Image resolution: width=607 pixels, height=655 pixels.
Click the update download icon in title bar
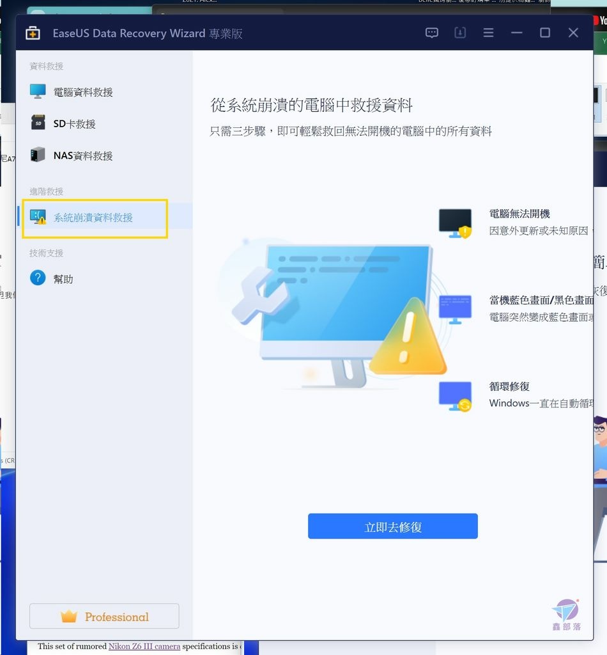460,33
